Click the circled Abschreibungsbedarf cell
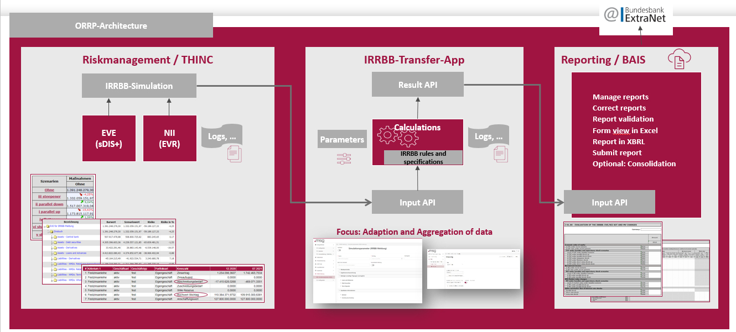736x332 pixels. click(x=191, y=282)
